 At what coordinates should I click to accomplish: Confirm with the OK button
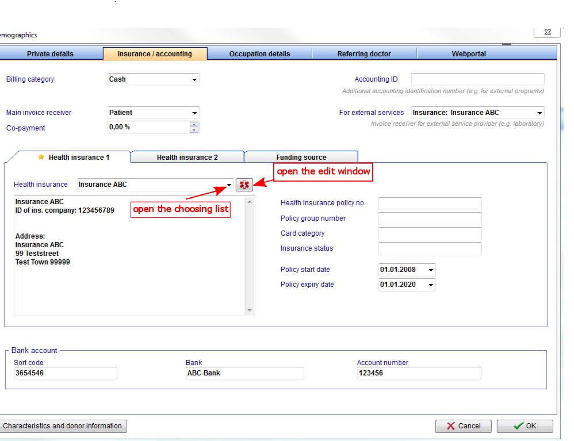coord(525,426)
